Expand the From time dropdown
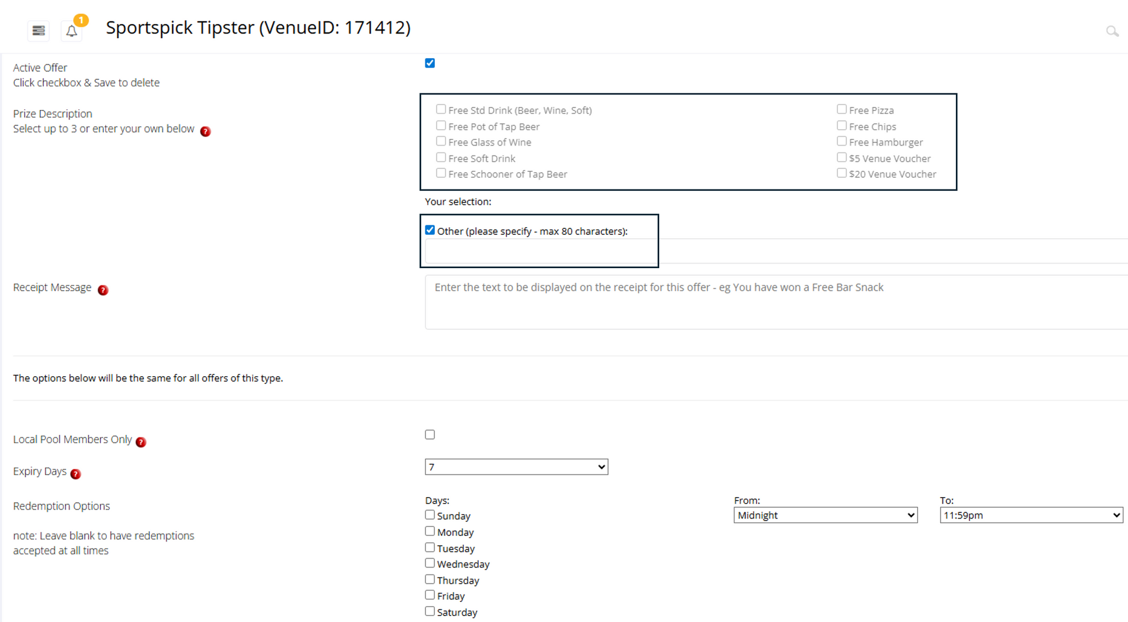 pyautogui.click(x=825, y=515)
